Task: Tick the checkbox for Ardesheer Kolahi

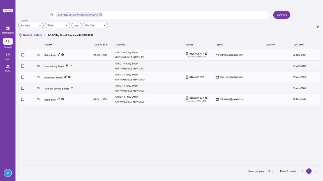Action: click(23, 77)
